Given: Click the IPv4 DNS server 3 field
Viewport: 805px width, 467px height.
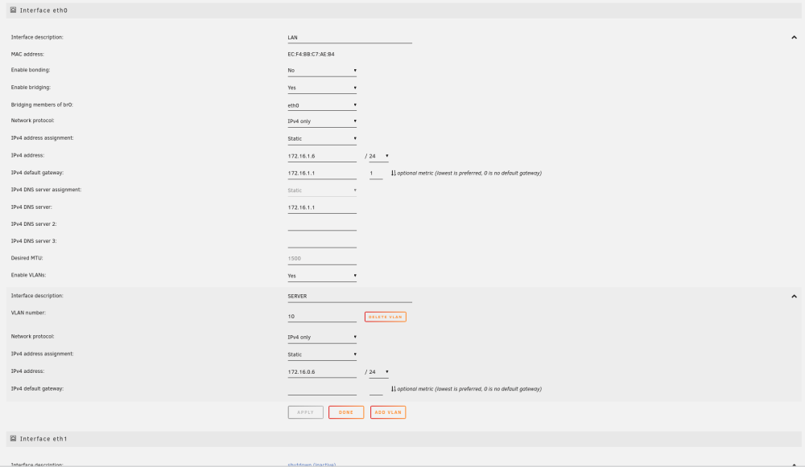Looking at the screenshot, I should click(322, 242).
